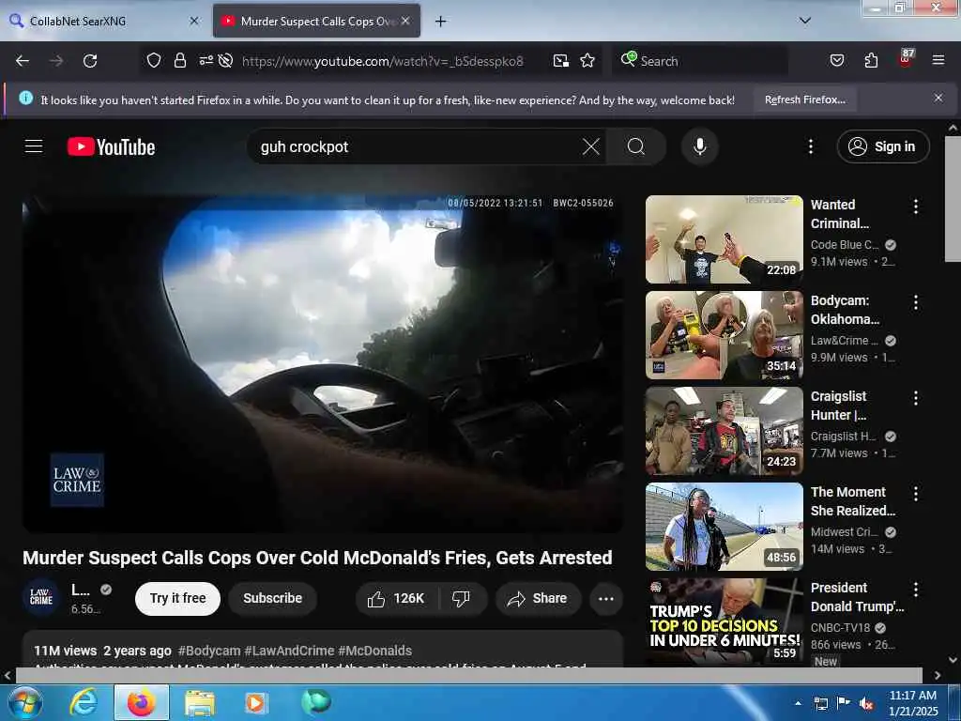Open options menu for President Donald Trump video
Viewport: 961px width, 721px height.
(916, 590)
